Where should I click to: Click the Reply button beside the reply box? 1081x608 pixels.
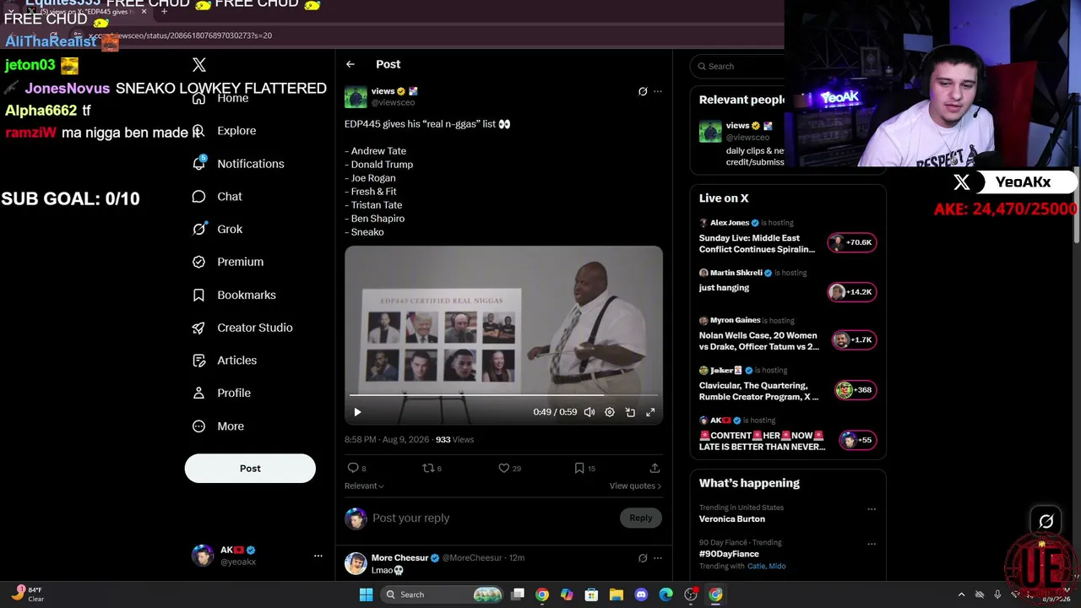640,518
